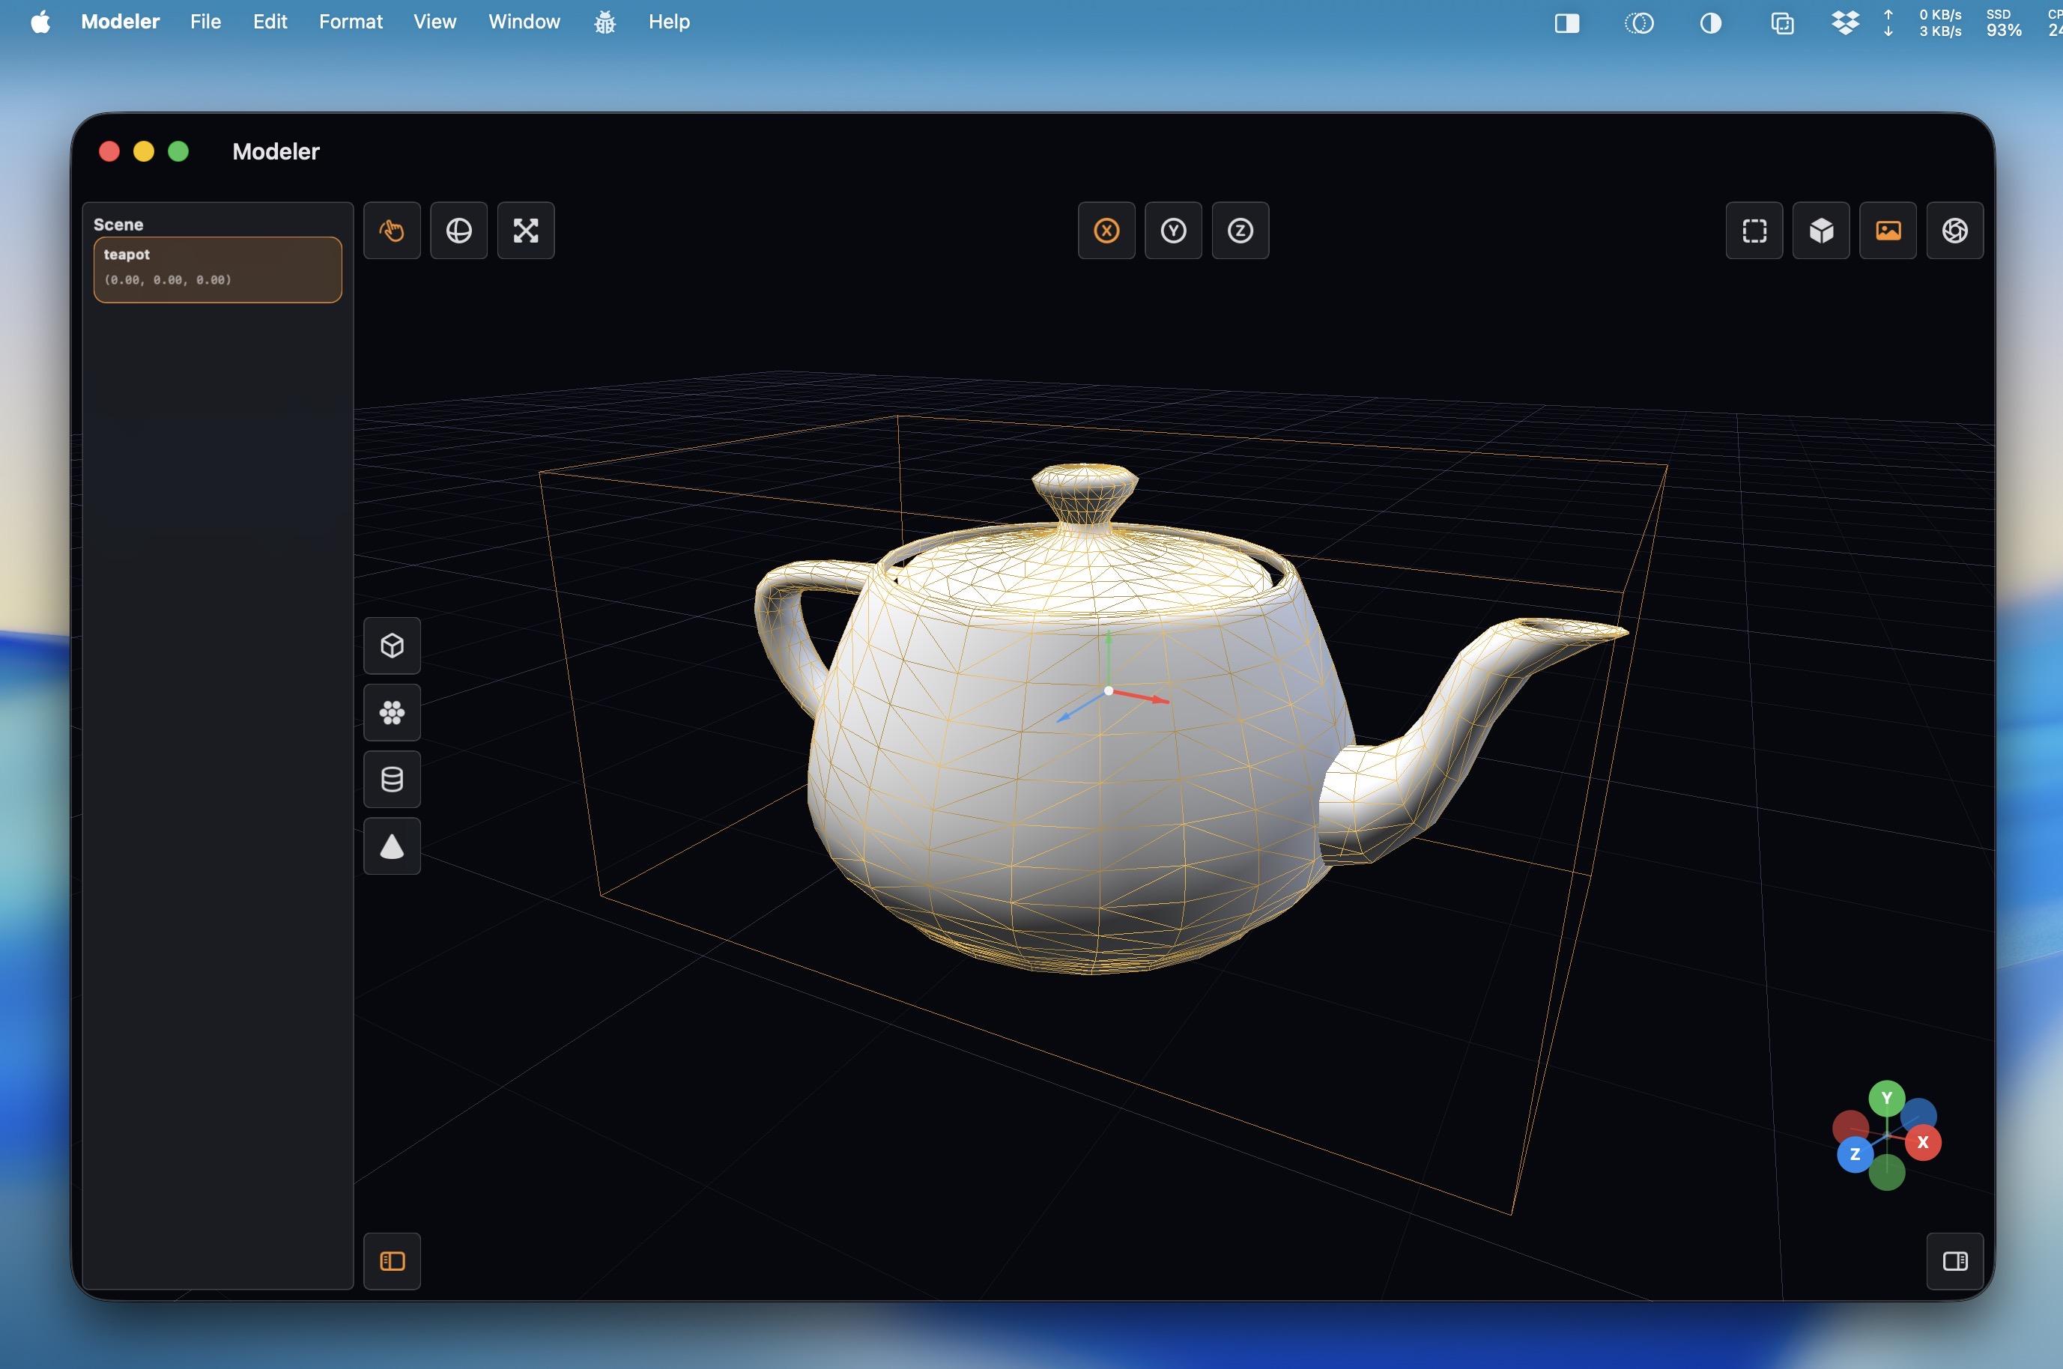The height and width of the screenshot is (1369, 2063).
Task: Open the Edit menu
Action: (x=270, y=22)
